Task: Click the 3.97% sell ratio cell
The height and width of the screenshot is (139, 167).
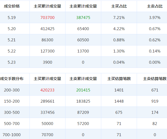Action: 155,17
